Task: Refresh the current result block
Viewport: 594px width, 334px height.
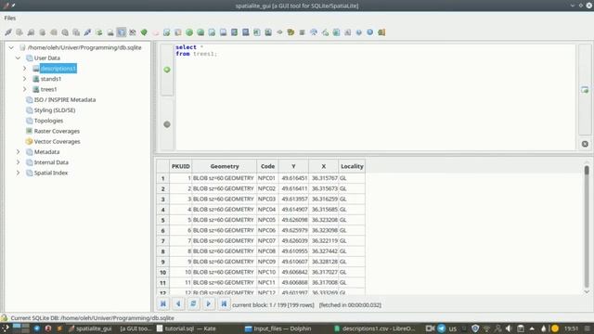Action: coord(193,303)
